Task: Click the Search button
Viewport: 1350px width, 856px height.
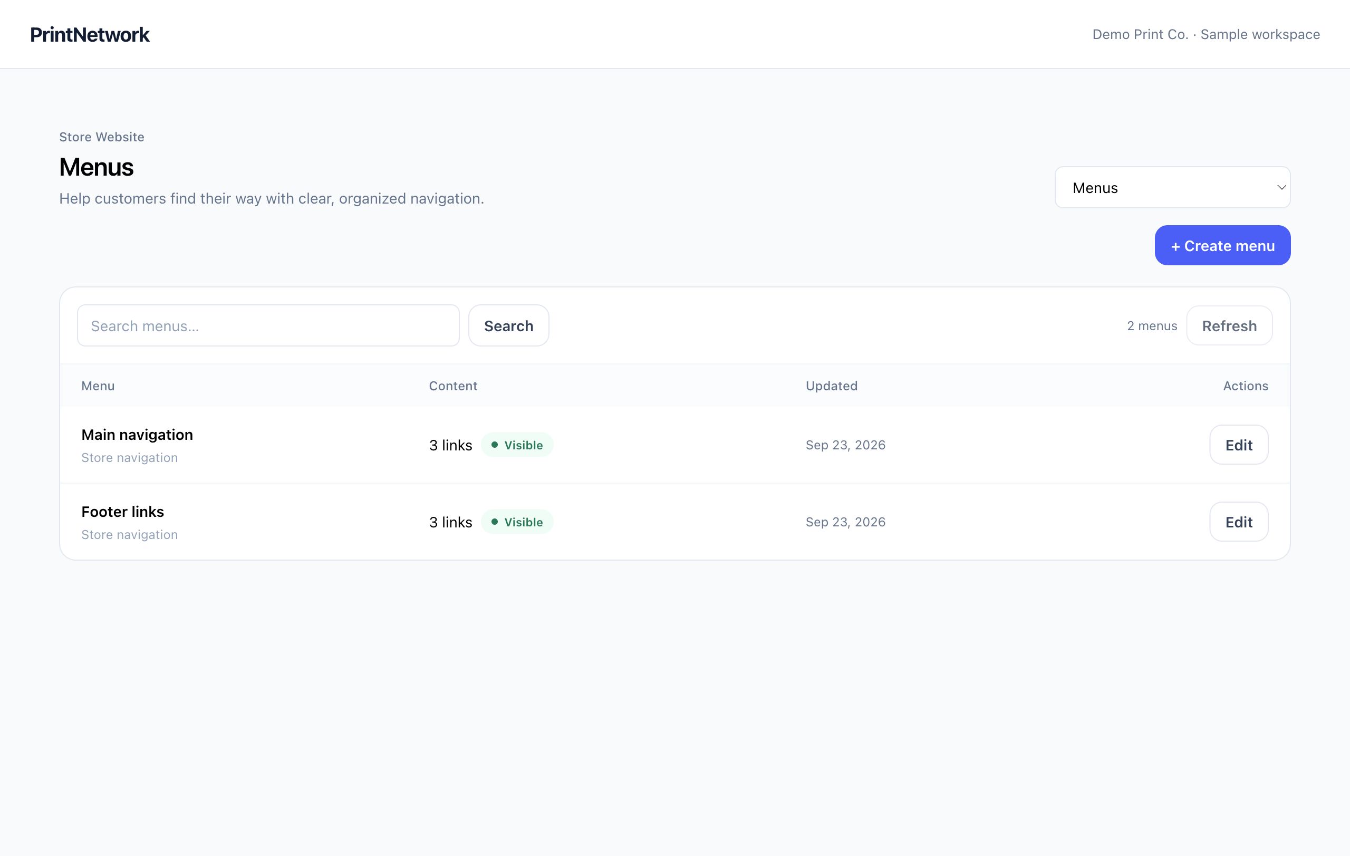Action: [x=508, y=326]
